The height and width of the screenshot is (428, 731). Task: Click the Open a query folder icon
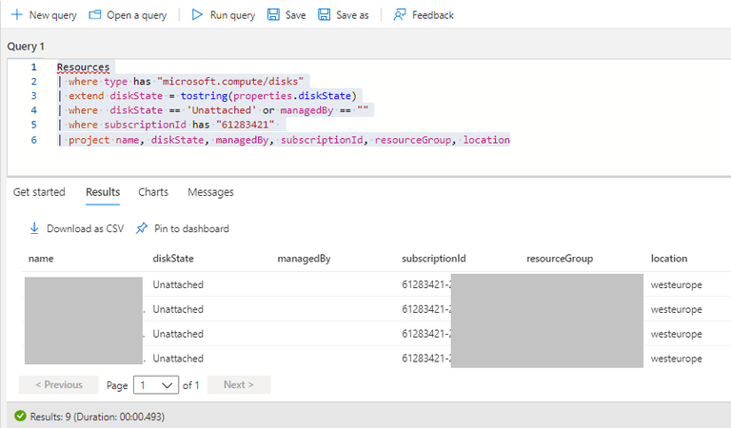(95, 15)
